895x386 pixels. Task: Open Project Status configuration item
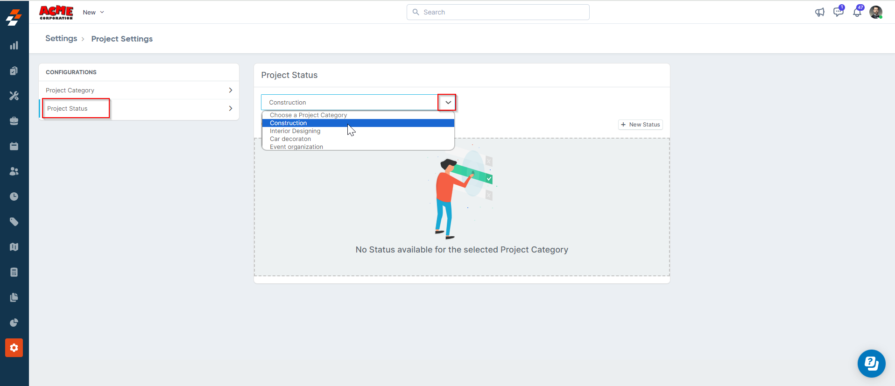point(139,108)
